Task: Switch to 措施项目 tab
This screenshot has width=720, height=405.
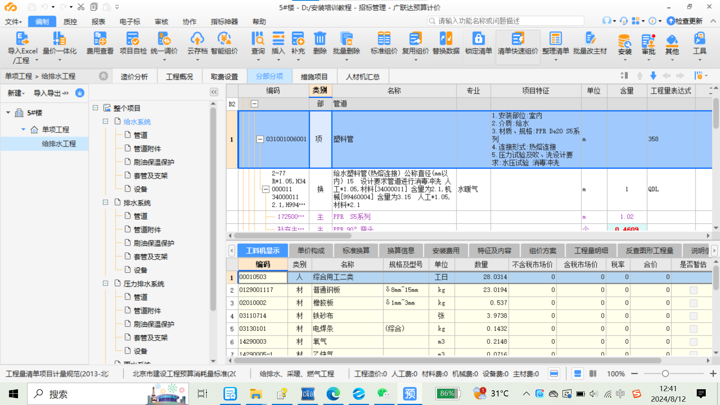Action: (316, 76)
